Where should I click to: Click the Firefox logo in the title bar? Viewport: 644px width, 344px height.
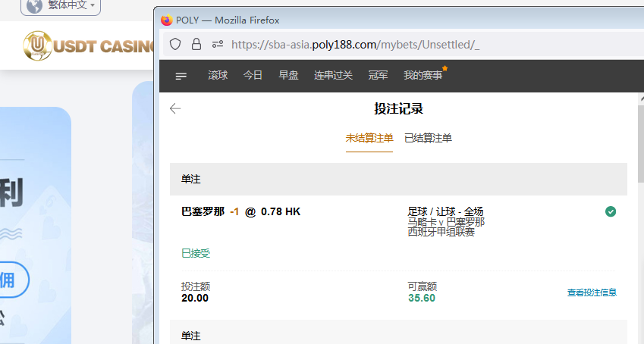point(167,20)
